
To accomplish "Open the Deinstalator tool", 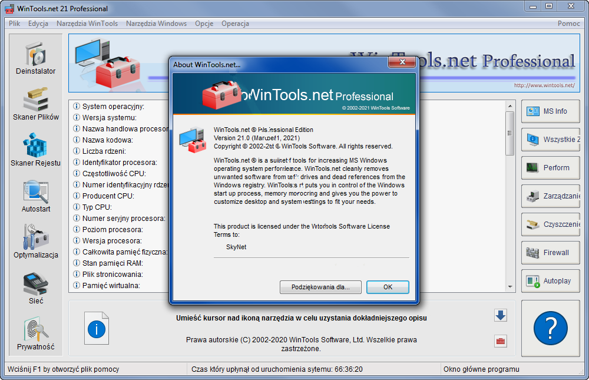I will (36, 58).
